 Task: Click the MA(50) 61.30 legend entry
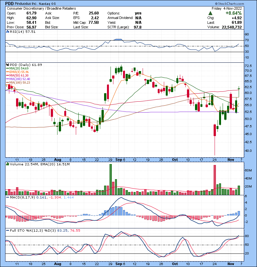(x=19, y=75)
